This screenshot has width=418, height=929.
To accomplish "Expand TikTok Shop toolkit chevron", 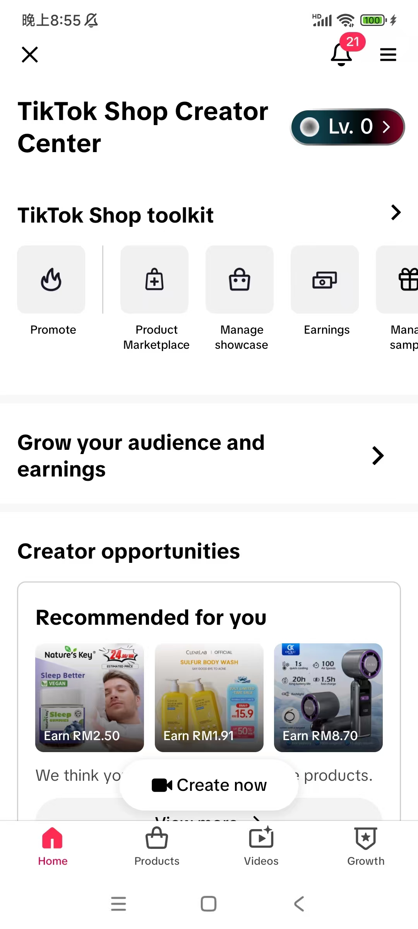I will coord(396,213).
